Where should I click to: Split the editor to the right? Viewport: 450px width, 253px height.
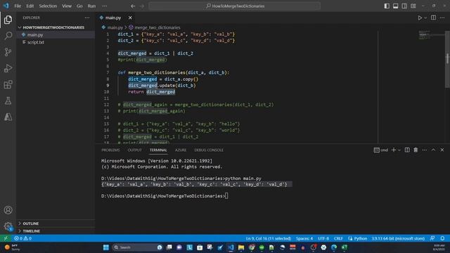(433, 18)
